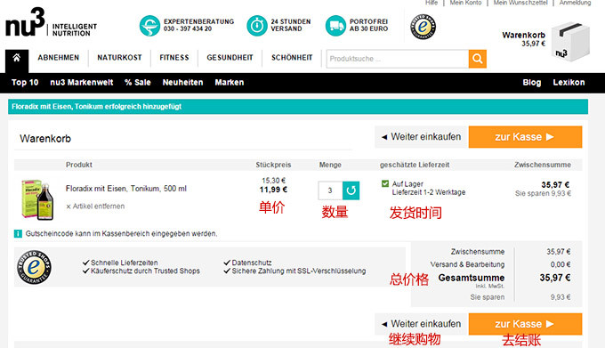Open the Abnehmen menu

[58, 58]
